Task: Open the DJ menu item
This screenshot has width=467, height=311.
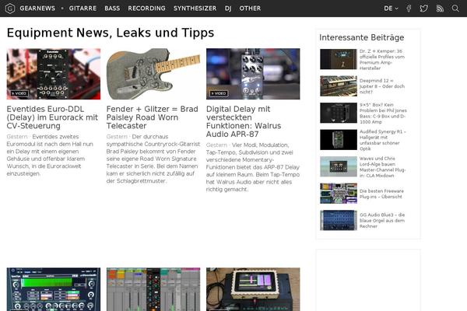Action: click(x=228, y=9)
